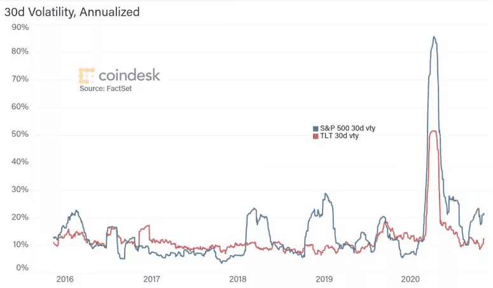Click the 2019 x-axis label
The width and height of the screenshot is (493, 288).
pos(324,279)
